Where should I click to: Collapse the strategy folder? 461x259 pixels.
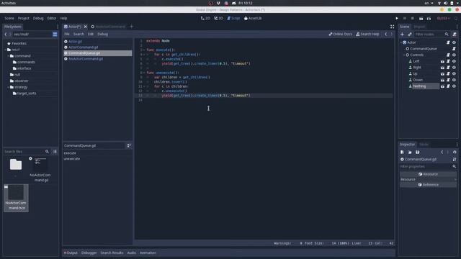8,87
